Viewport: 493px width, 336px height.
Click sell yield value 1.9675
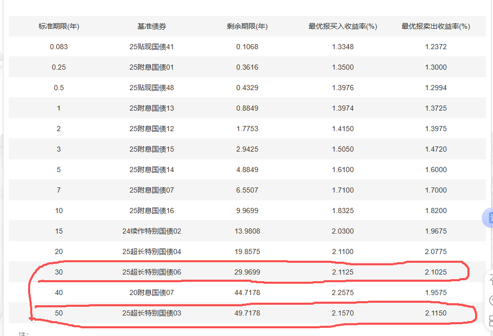(436, 231)
